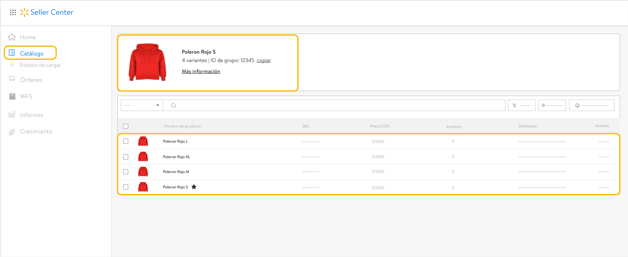This screenshot has width=628, height=257.
Task: Go to Órdenes in sidebar
Action: tap(31, 80)
